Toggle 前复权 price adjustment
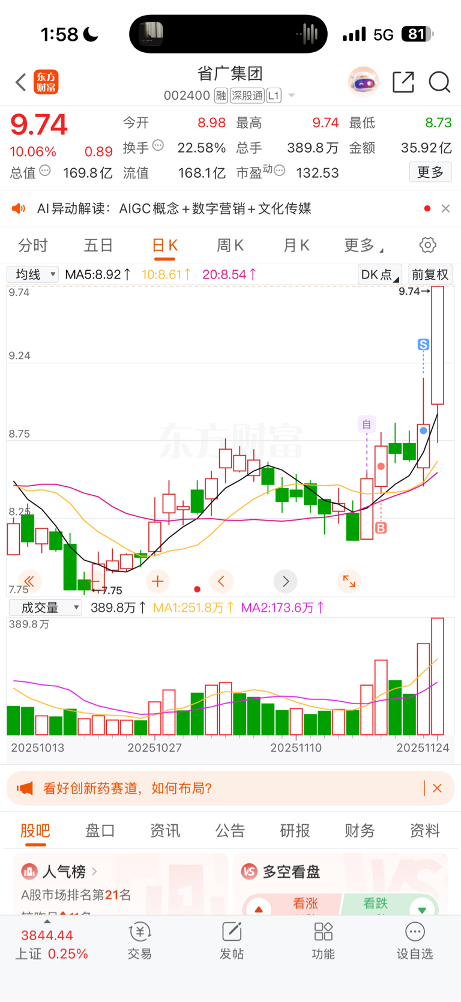The image size is (461, 1002). pos(430,274)
